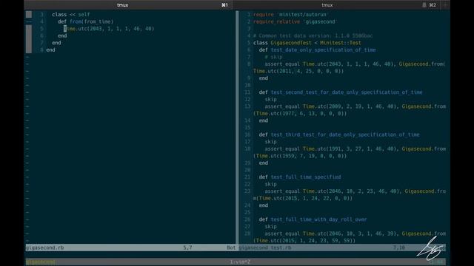This screenshot has height=266, width=474.
Task: Click the 'end' on line 9 of the test file
Action: pyautogui.click(x=264, y=78)
